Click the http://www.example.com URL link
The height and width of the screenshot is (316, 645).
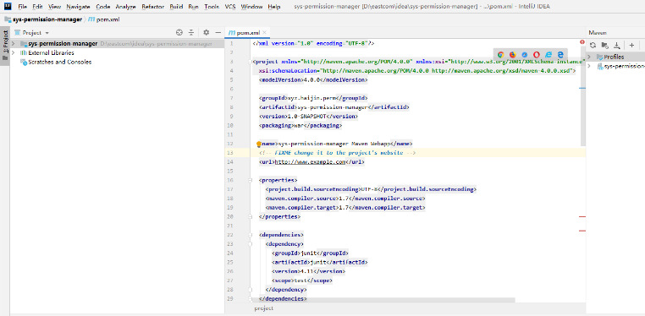click(310, 162)
